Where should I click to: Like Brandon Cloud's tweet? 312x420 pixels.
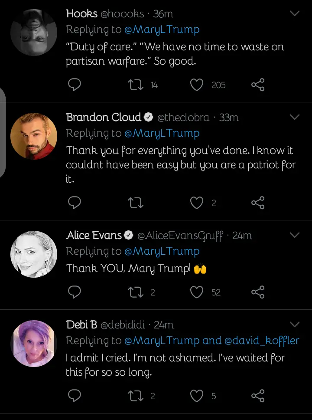(197, 203)
